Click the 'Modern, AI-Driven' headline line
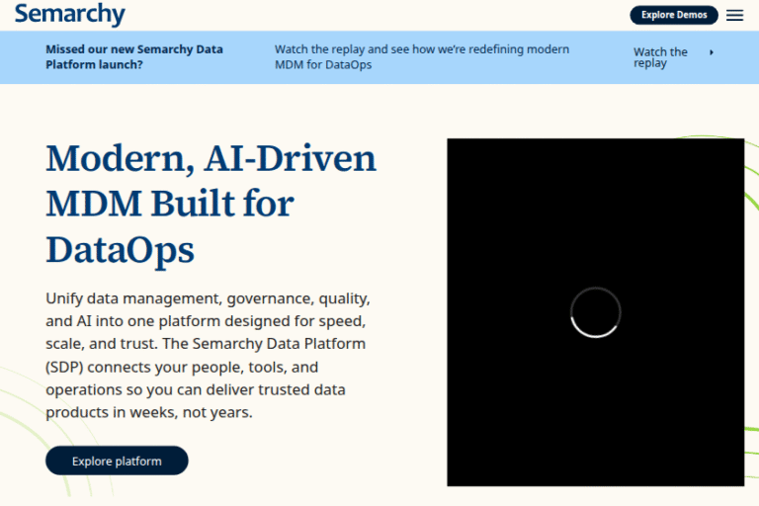This screenshot has width=759, height=506. 211,158
